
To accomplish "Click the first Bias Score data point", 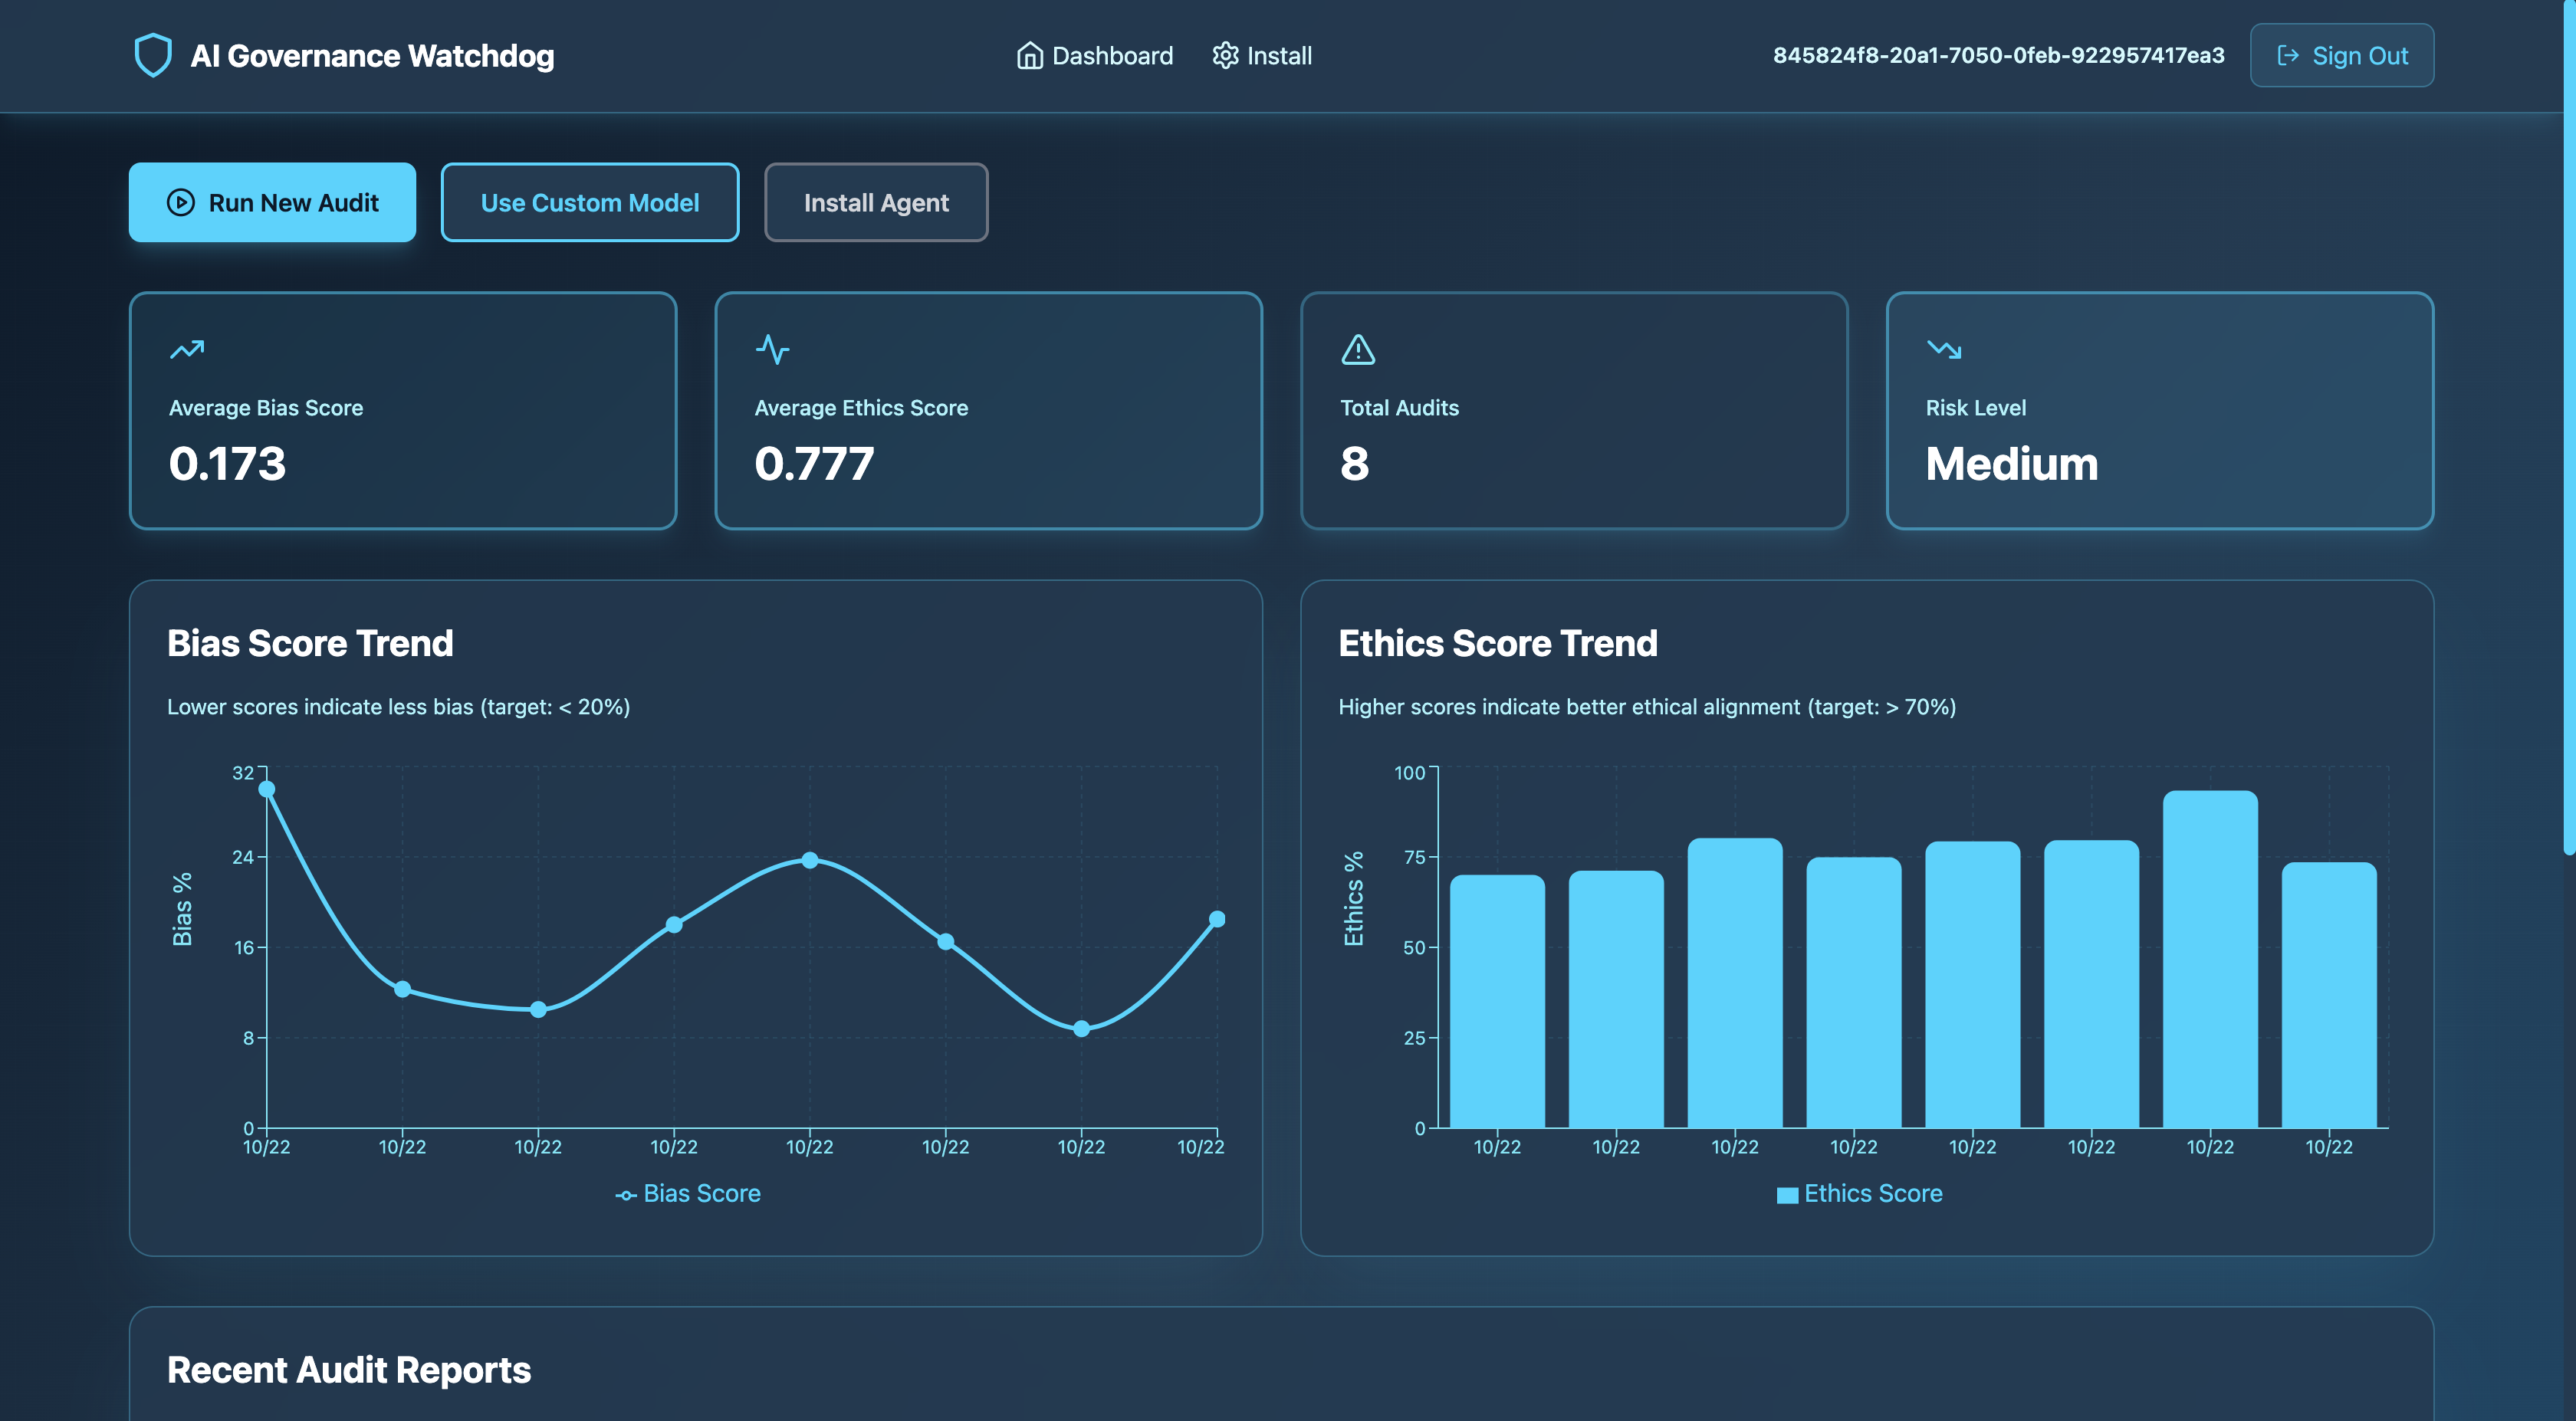I will (267, 789).
